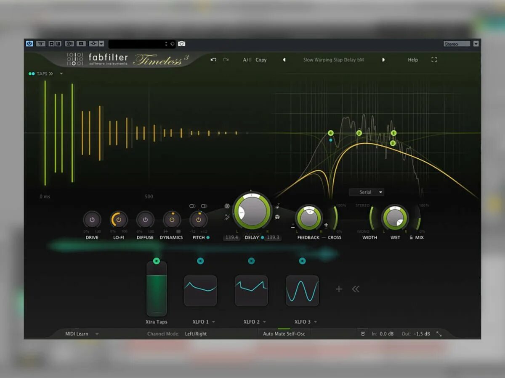Click the Xtra Taps modulation source dot

point(157,261)
